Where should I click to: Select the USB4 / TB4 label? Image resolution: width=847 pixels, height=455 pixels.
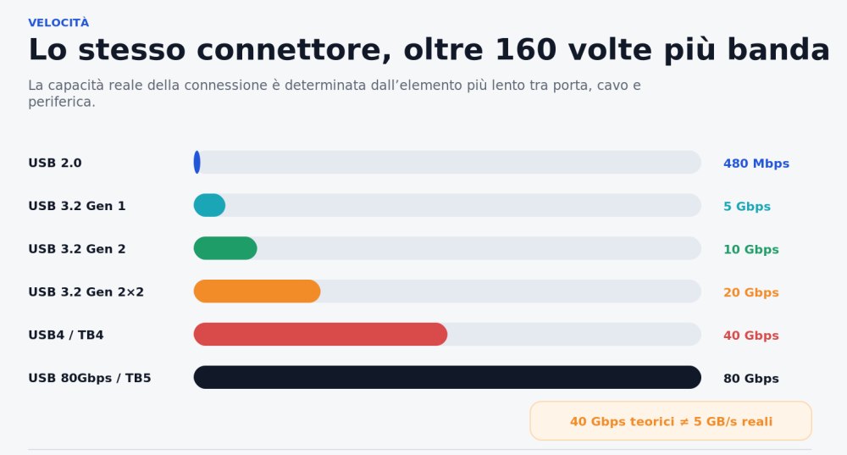click(x=66, y=335)
